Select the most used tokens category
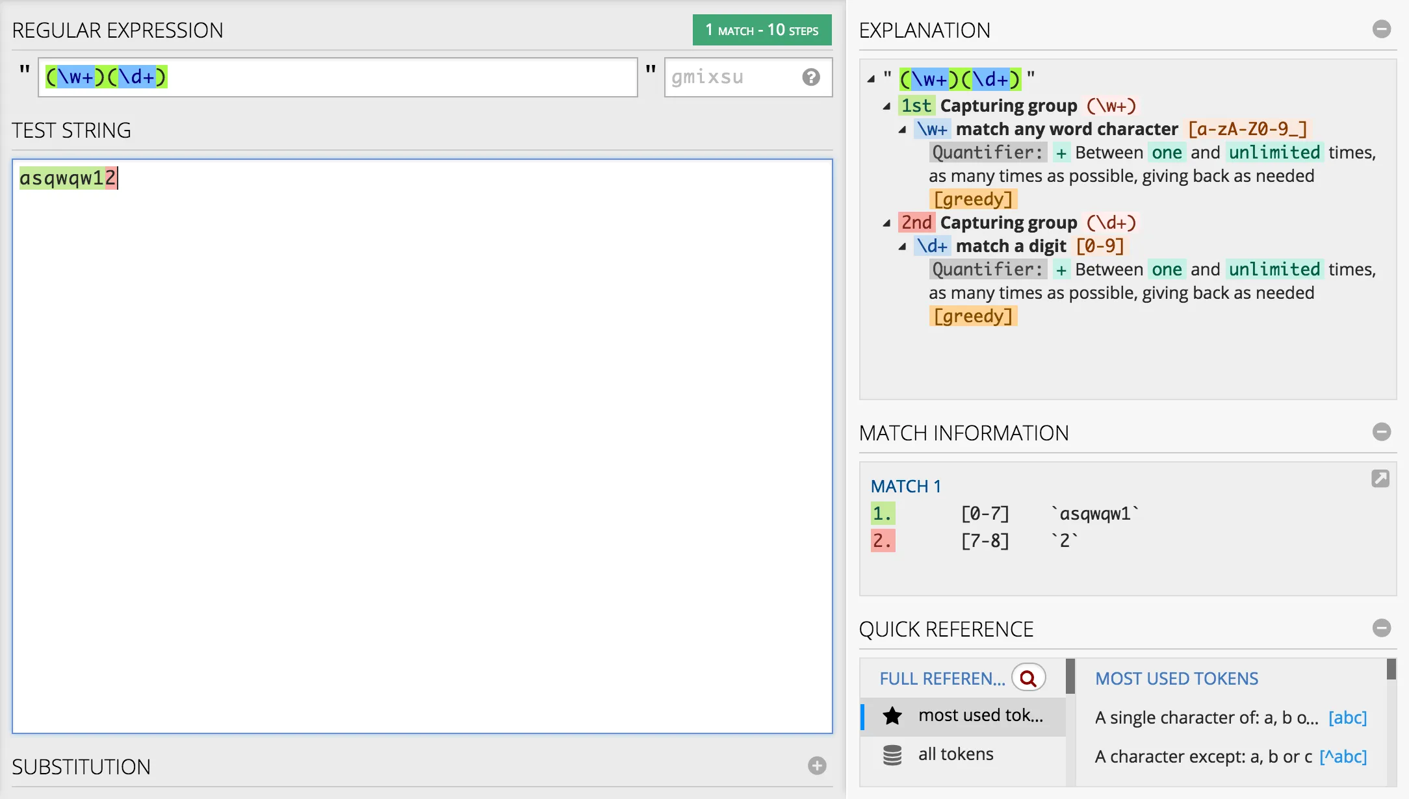 coord(980,715)
